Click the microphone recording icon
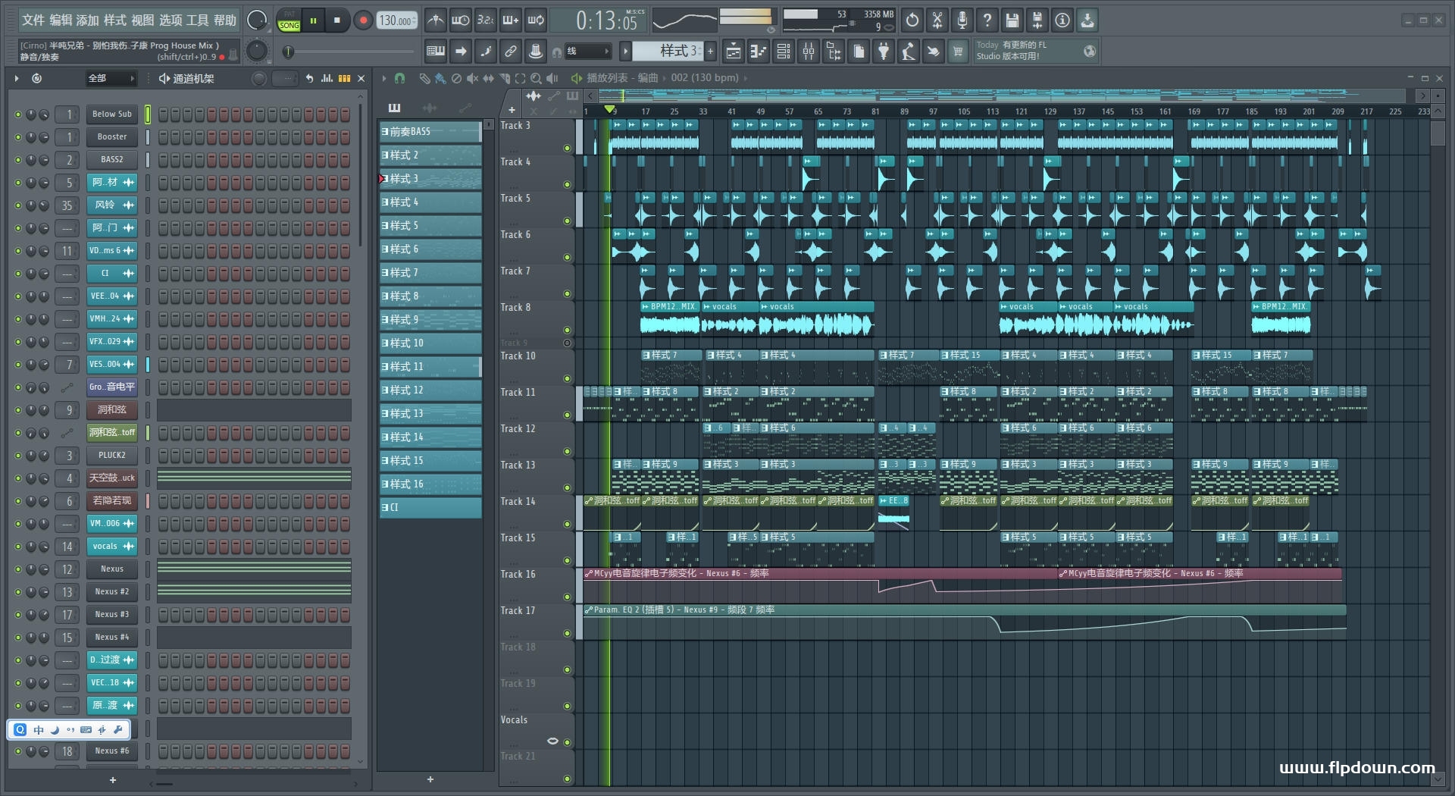The image size is (1455, 796). pyautogui.click(x=962, y=20)
